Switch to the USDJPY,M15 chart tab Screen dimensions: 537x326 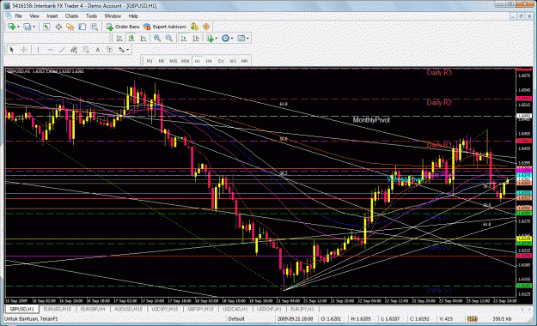click(165, 309)
